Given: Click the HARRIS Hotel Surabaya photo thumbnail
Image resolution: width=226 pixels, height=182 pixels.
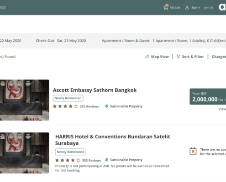Looking at the screenshot, I should pyautogui.click(x=25, y=153).
